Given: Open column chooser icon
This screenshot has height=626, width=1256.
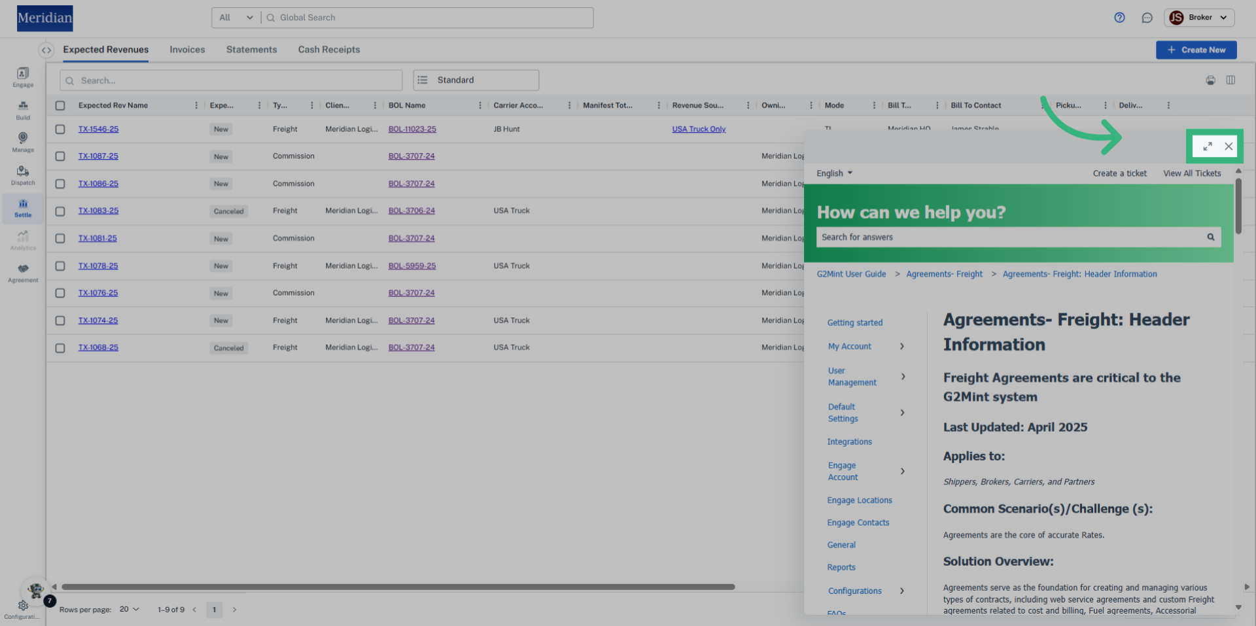Looking at the screenshot, I should [x=1230, y=80].
